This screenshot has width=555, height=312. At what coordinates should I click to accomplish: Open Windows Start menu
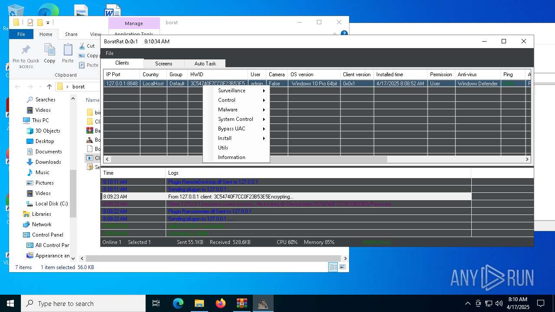point(10,303)
